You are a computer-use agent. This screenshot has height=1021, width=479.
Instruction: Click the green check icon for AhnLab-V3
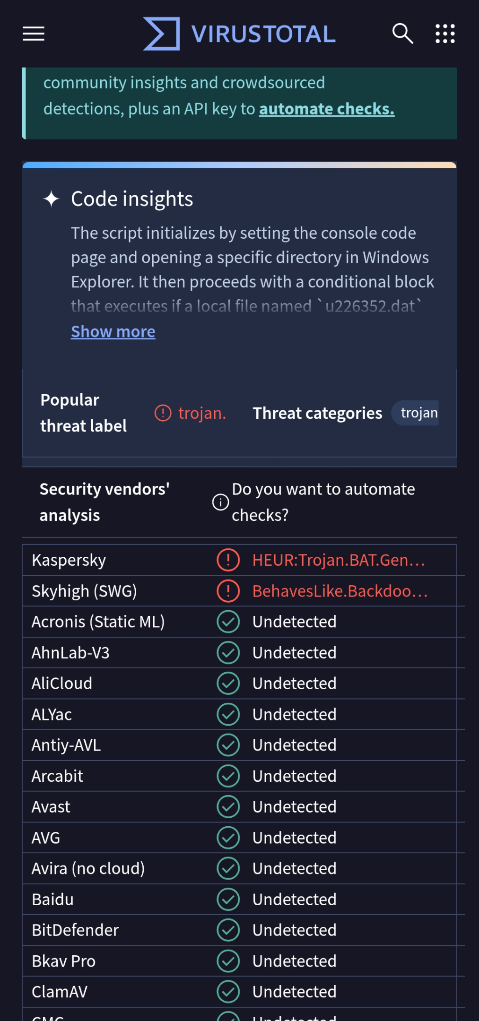pyautogui.click(x=228, y=653)
